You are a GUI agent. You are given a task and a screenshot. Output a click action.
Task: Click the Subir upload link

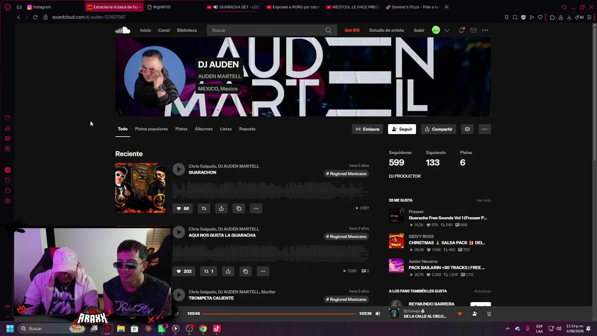pos(419,30)
